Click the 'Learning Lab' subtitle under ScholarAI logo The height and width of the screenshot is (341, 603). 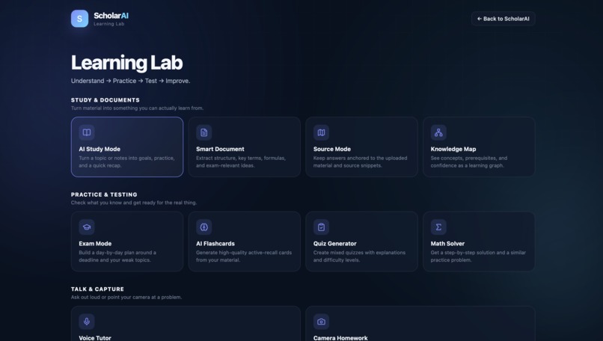(x=108, y=24)
